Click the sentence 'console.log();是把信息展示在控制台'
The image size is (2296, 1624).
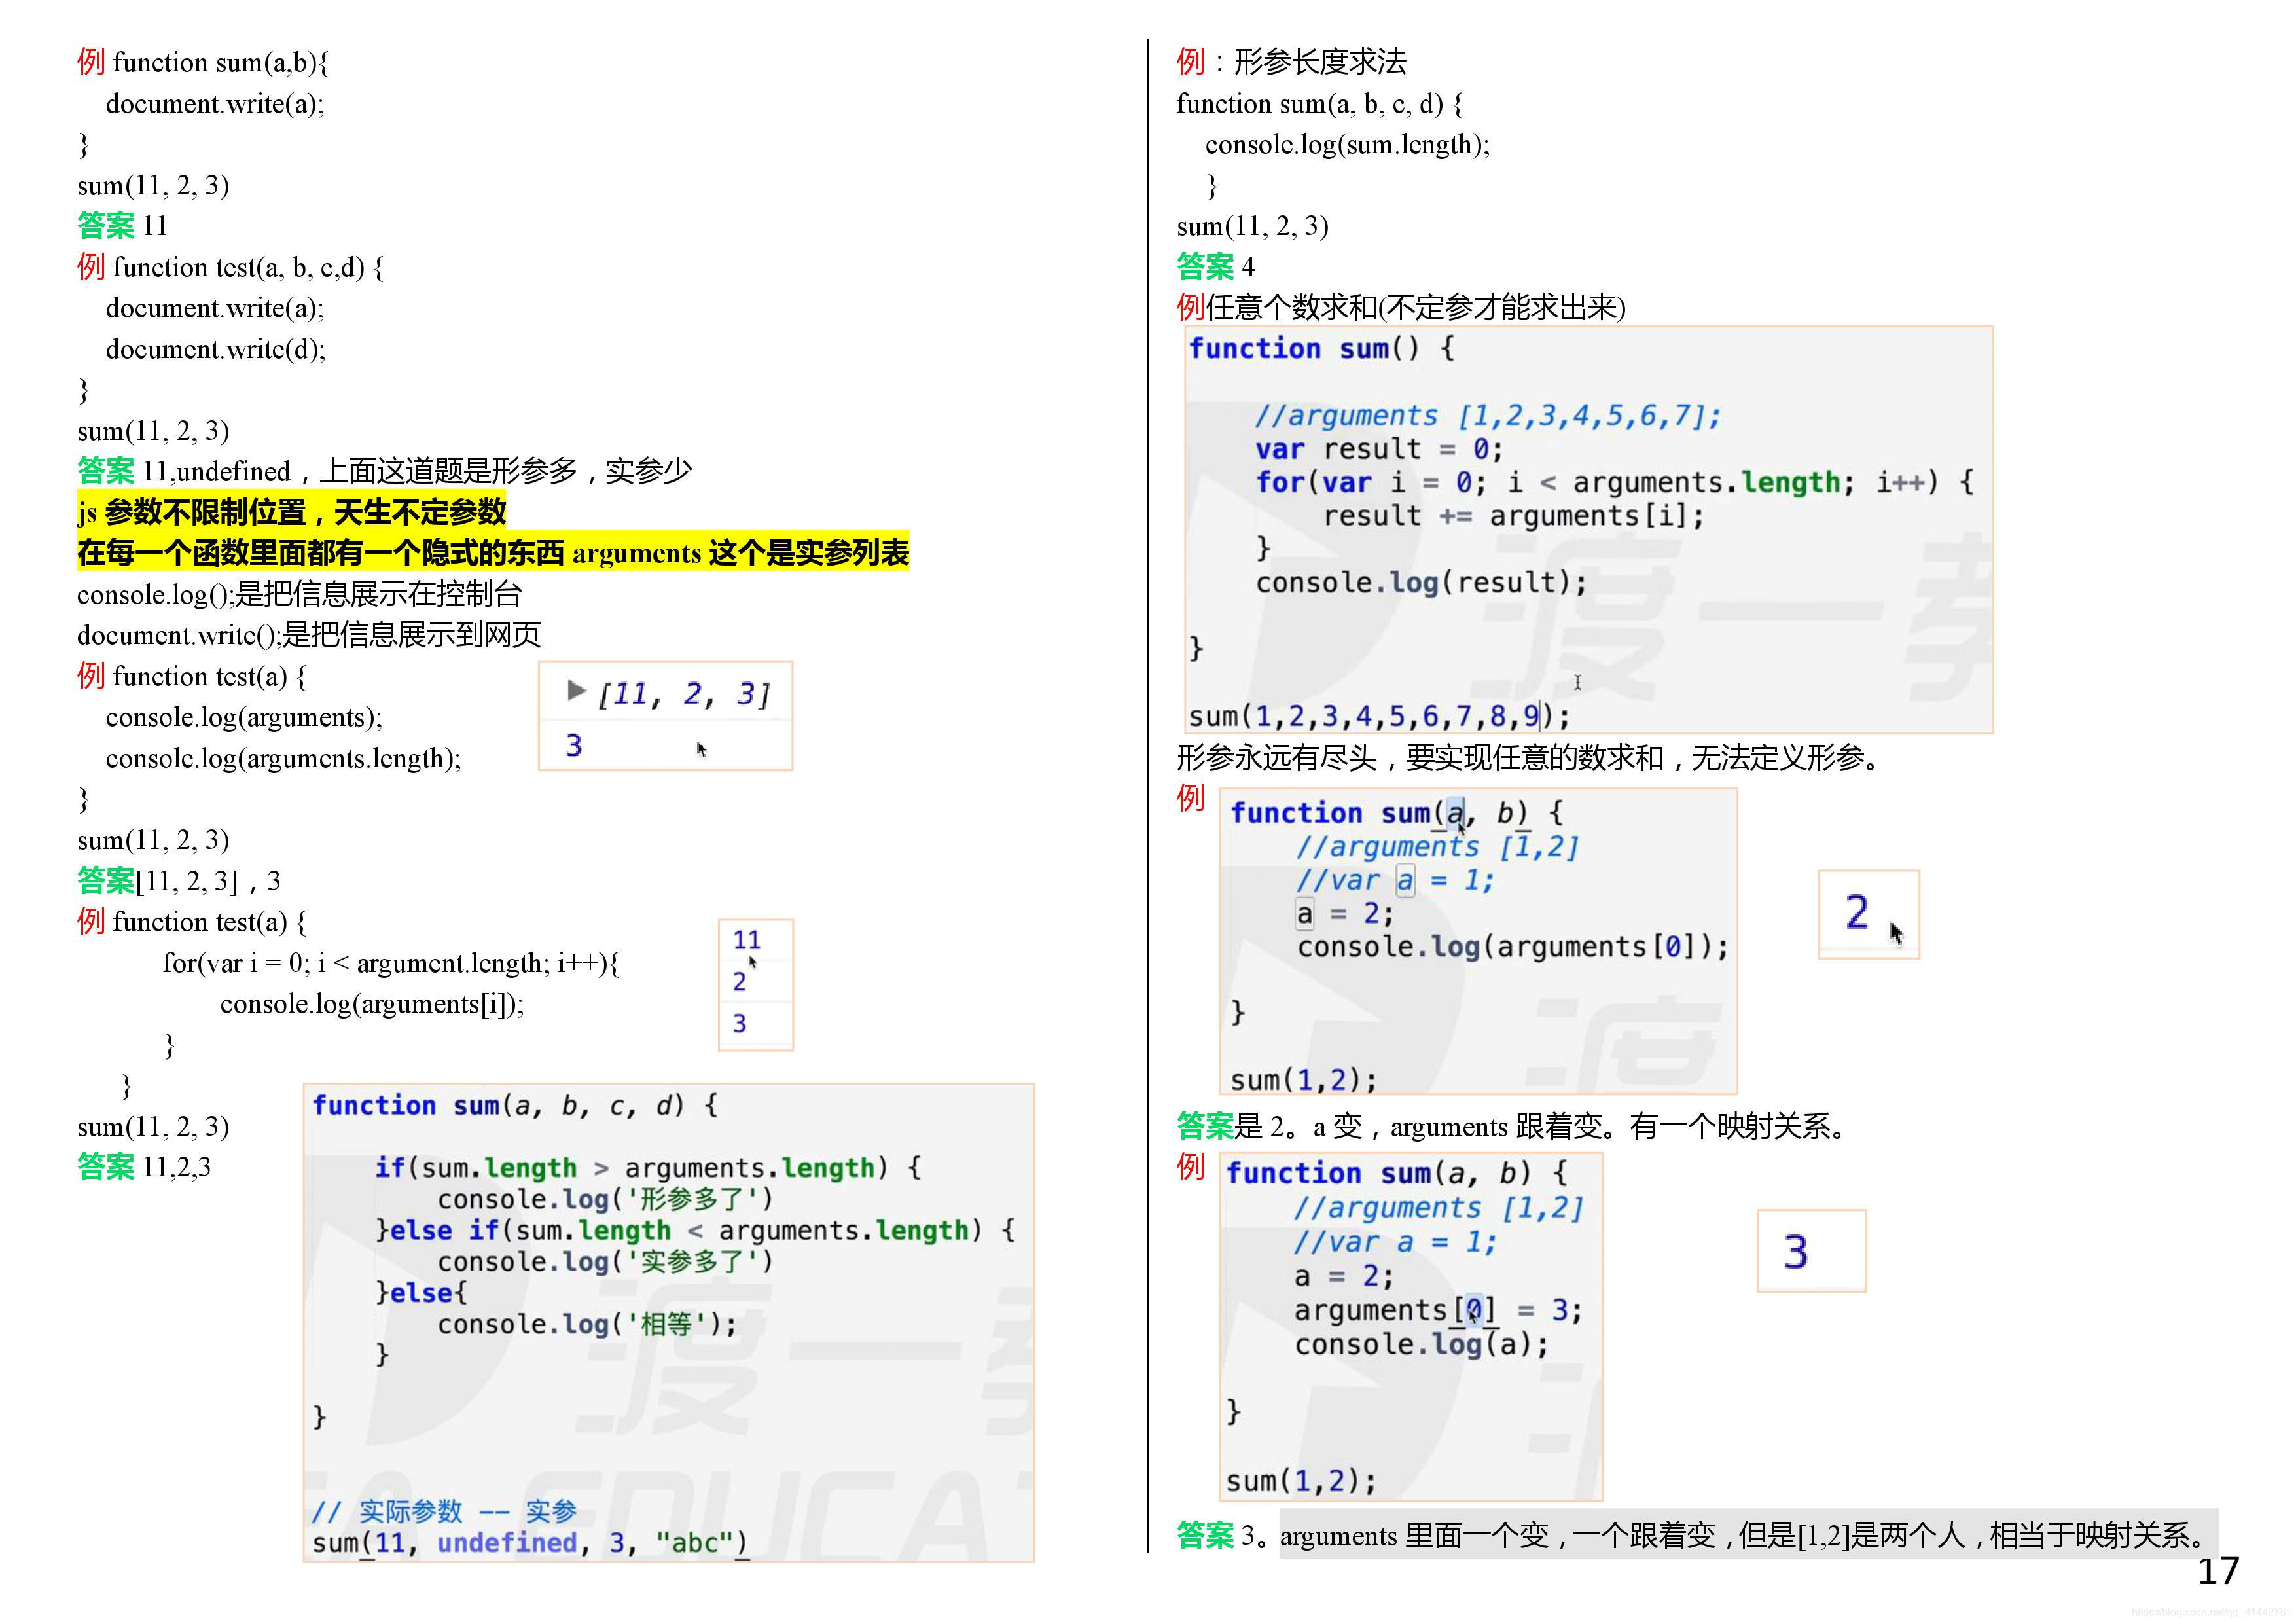pyautogui.click(x=299, y=594)
